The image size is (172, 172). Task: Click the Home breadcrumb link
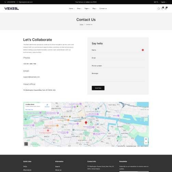click(81, 25)
